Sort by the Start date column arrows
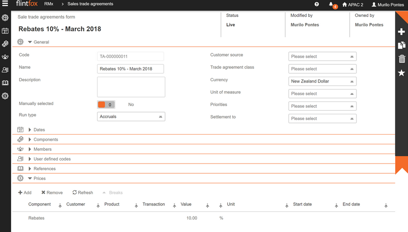The height and width of the screenshot is (232, 408). click(336, 206)
